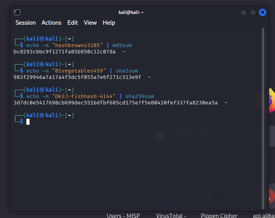Open the View menu
Image resolution: width=275 pixels, height=218 pixels.
coord(90,23)
